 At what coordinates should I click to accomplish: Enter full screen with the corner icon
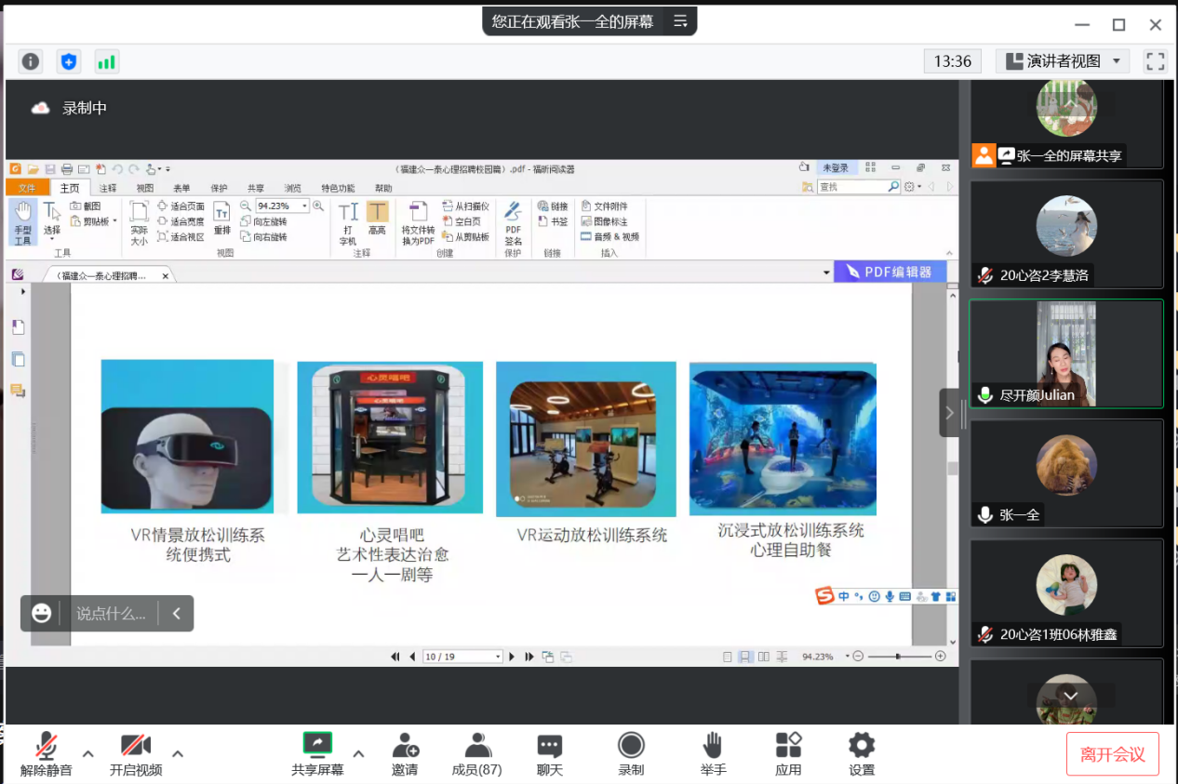pos(1155,61)
